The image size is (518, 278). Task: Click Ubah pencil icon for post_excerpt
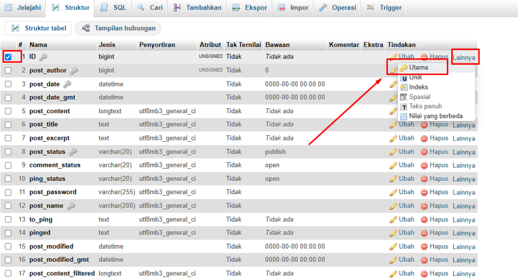393,138
